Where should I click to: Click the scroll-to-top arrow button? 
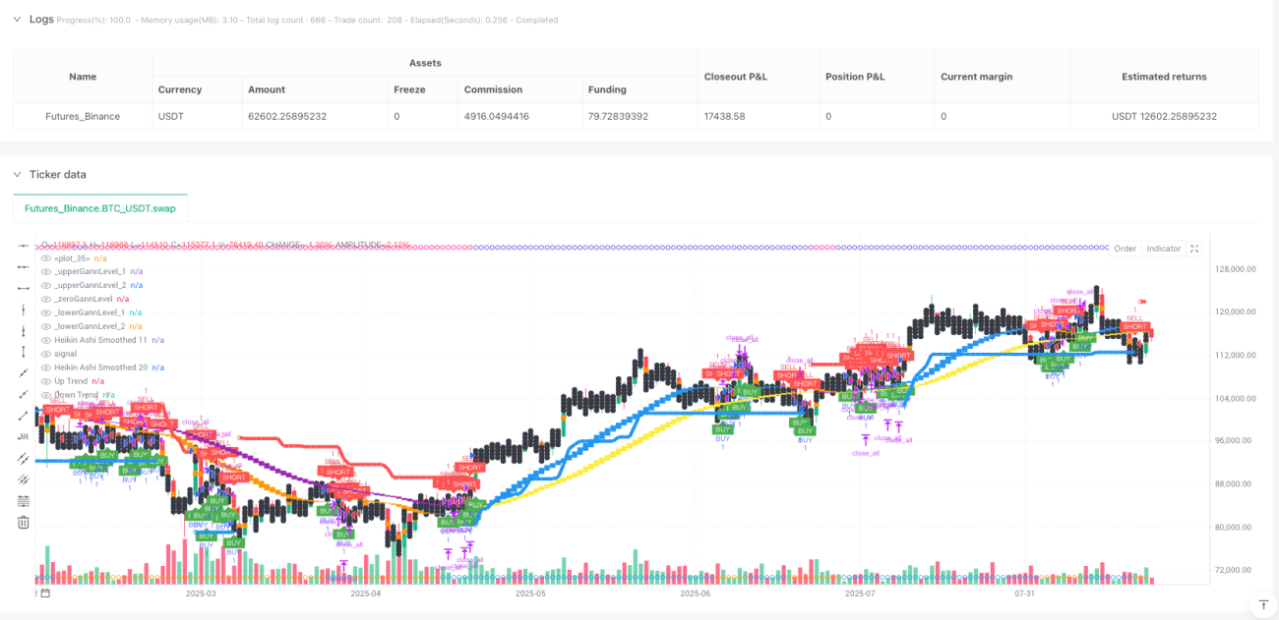pyautogui.click(x=1262, y=603)
